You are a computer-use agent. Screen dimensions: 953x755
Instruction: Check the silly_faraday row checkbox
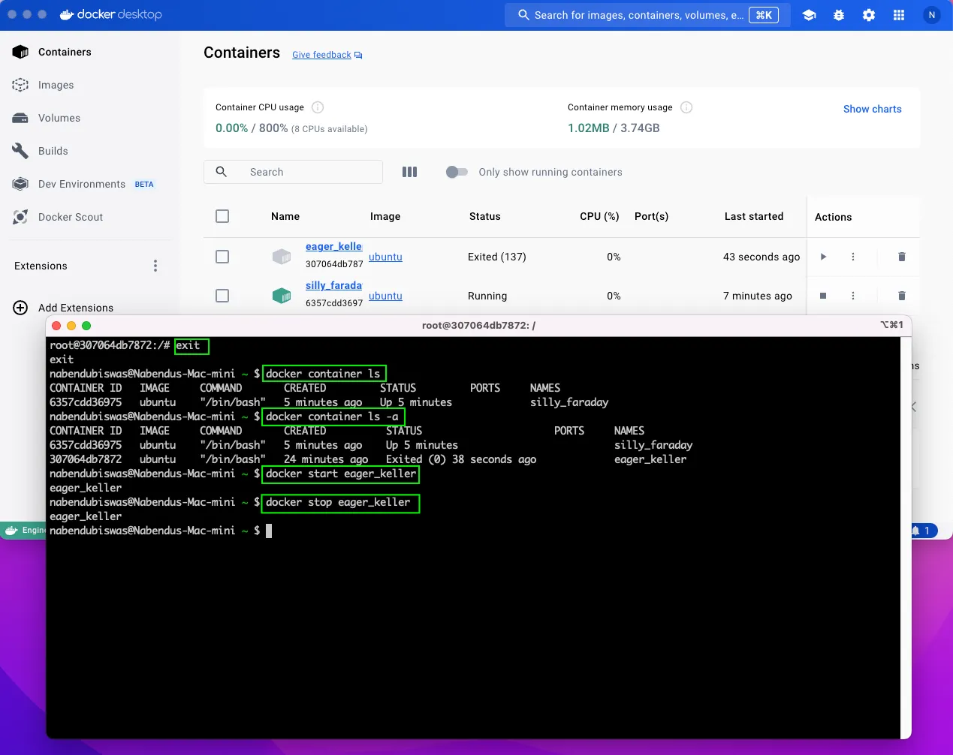click(x=222, y=296)
